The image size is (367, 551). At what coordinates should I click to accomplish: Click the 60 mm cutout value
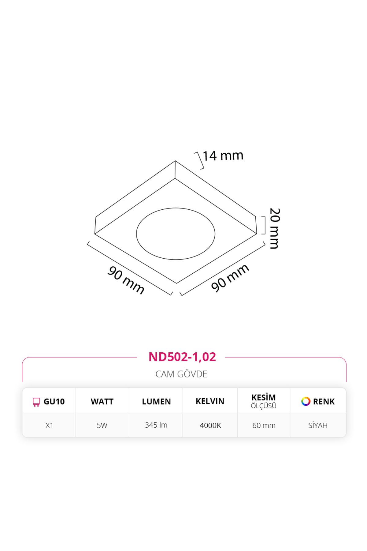[x=264, y=425]
